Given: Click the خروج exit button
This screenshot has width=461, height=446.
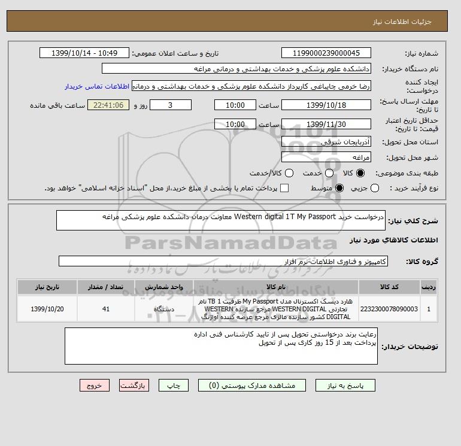Looking at the screenshot, I should (x=95, y=386).
